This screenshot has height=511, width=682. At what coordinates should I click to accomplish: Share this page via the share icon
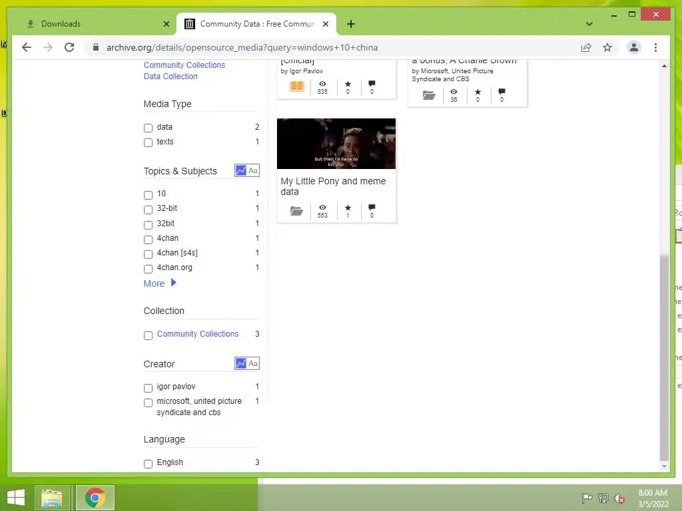(586, 47)
